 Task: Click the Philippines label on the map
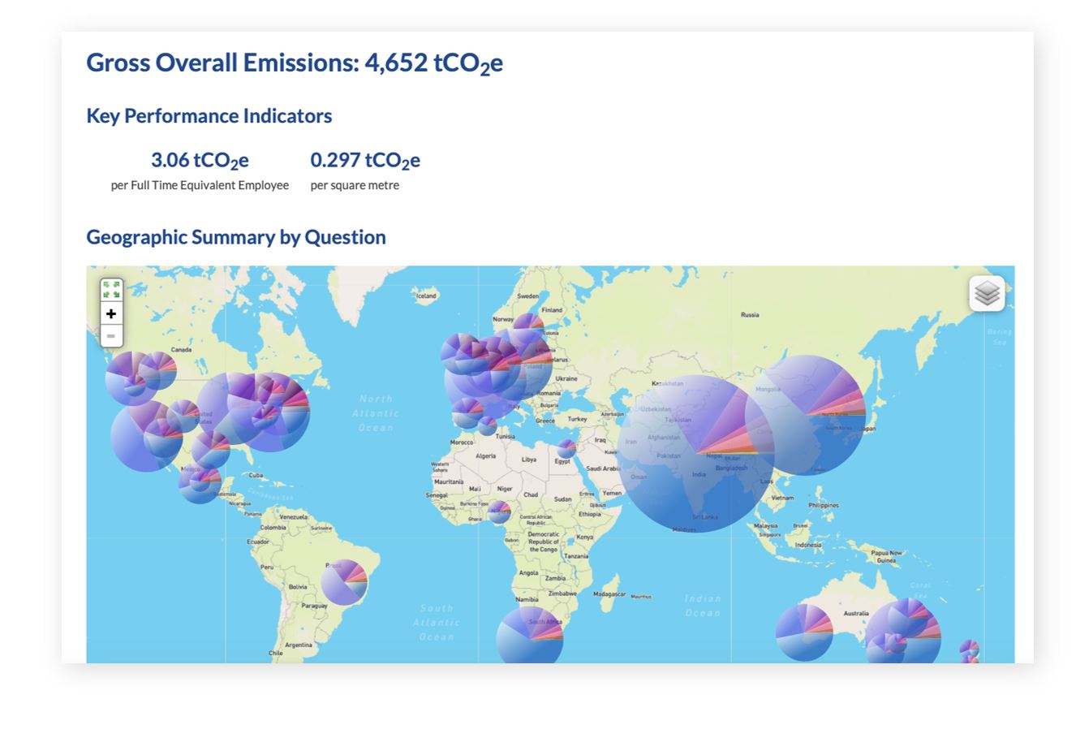824,505
